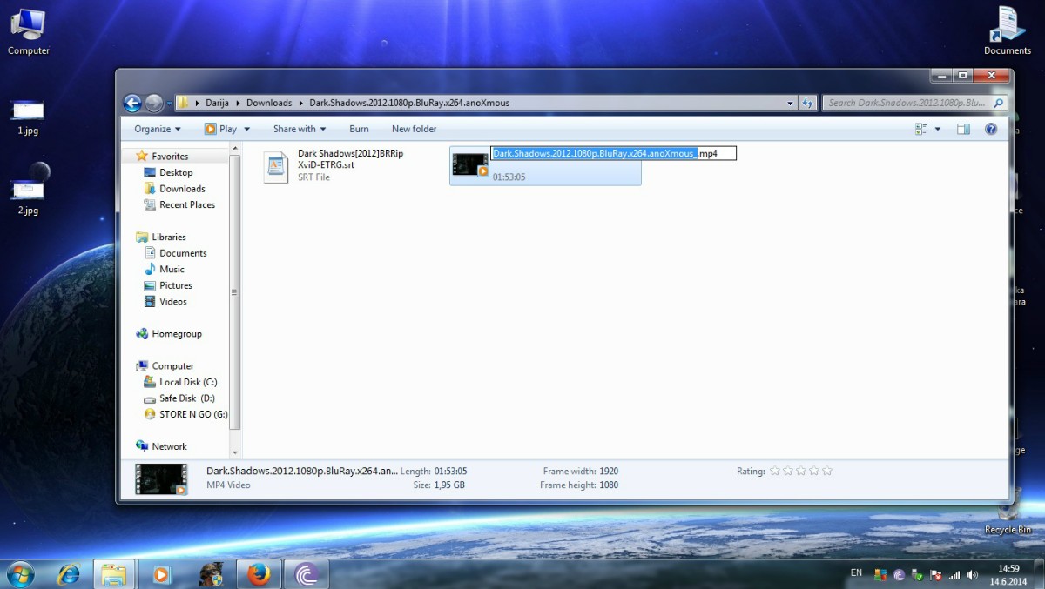Open Windows Media Player from the taskbar
The image size is (1045, 589).
[x=162, y=574]
